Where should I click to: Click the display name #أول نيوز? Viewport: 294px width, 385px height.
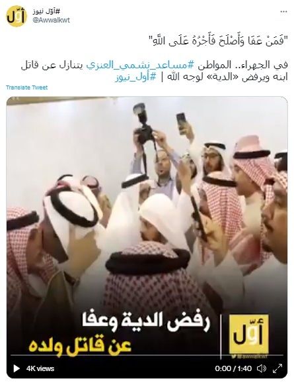pos(46,11)
